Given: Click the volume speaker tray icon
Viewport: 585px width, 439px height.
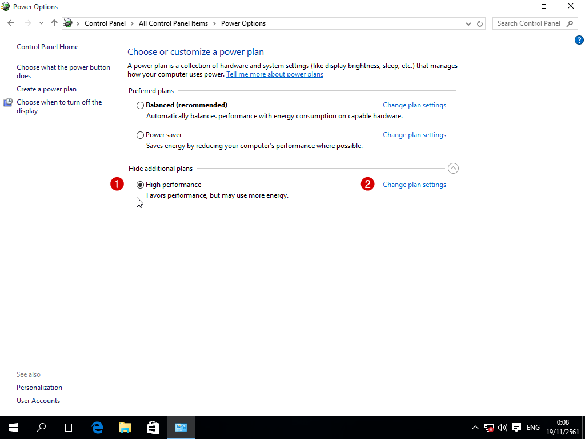Looking at the screenshot, I should click(x=503, y=427).
